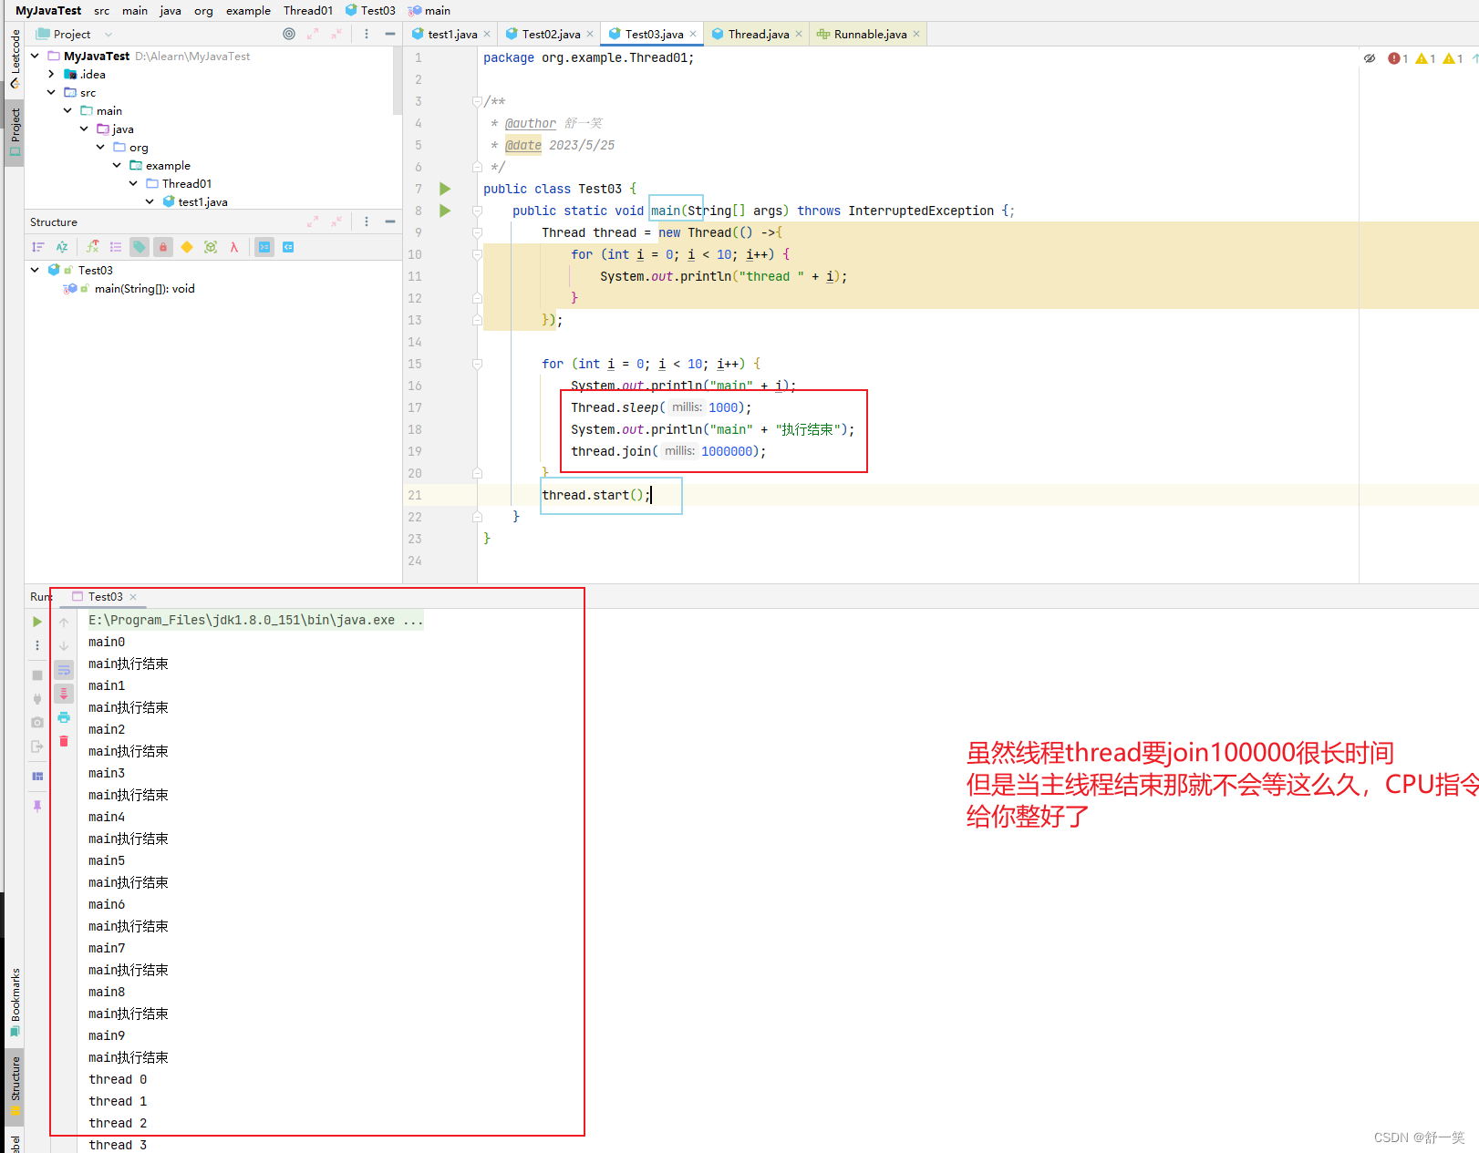Clear console output with the trash icon
This screenshot has width=1479, height=1153.
pyautogui.click(x=64, y=741)
